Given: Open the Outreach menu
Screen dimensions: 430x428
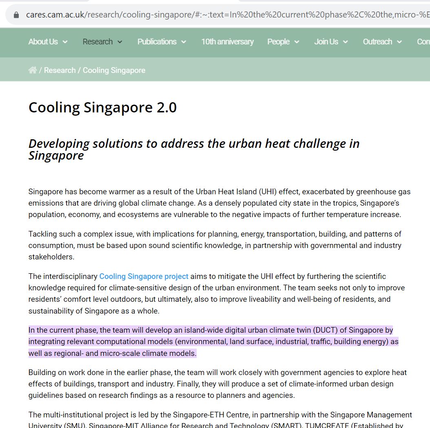Looking at the screenshot, I should point(377,42).
